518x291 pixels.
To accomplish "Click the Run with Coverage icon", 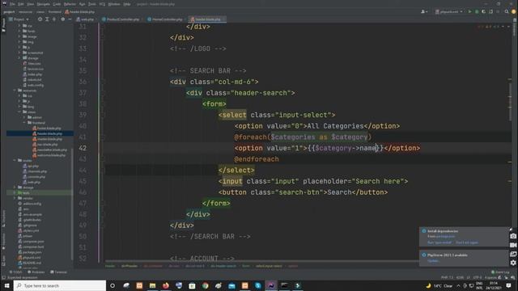I will [484, 11].
